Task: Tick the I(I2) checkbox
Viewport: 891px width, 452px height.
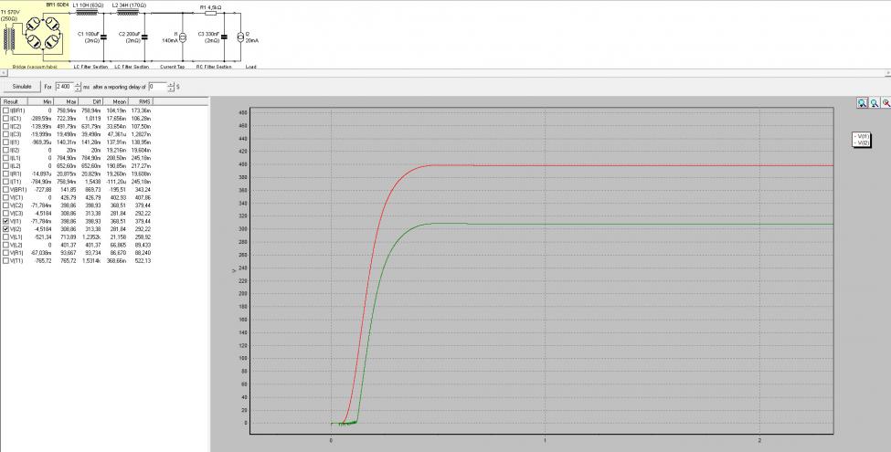Action: [5, 150]
